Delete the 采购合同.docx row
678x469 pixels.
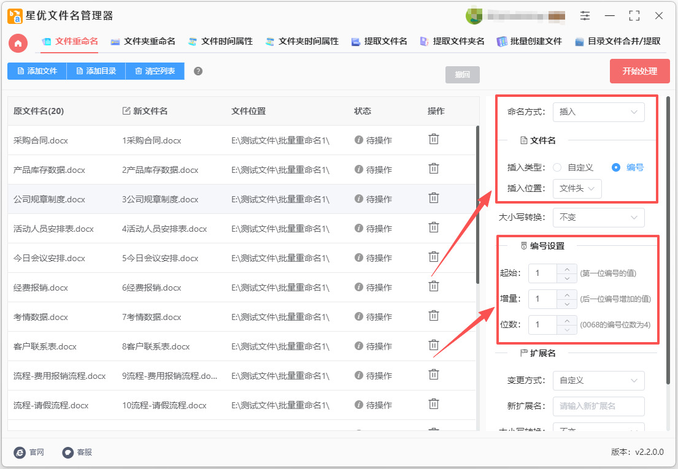pyautogui.click(x=434, y=139)
